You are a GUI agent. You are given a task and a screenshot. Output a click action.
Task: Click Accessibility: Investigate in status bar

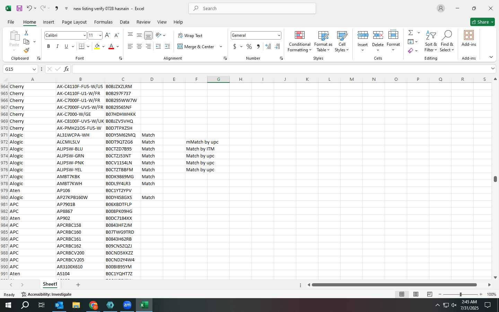(x=46, y=294)
